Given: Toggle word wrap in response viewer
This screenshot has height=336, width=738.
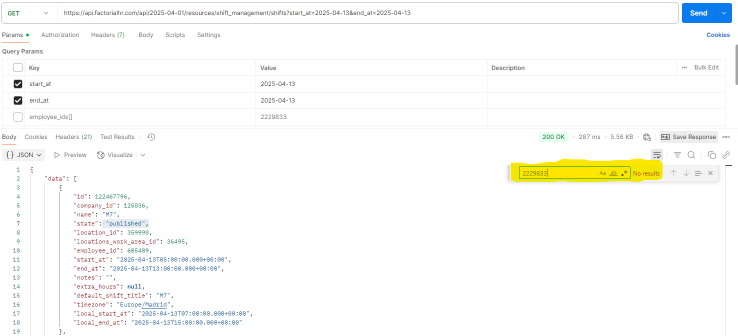Looking at the screenshot, I should tap(657, 155).
